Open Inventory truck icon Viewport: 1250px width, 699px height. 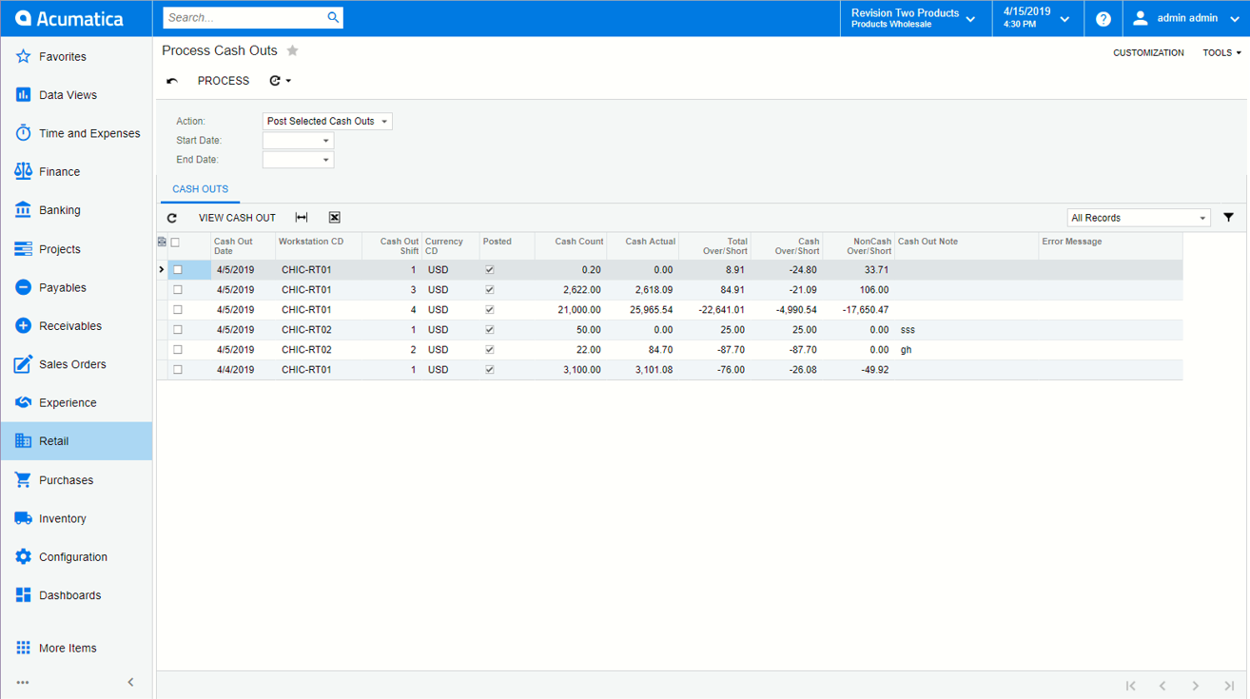23,518
